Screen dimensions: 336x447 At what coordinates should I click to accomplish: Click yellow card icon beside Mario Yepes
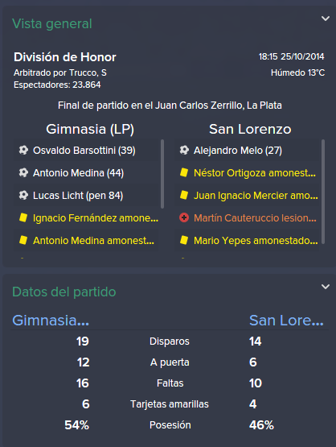click(184, 240)
